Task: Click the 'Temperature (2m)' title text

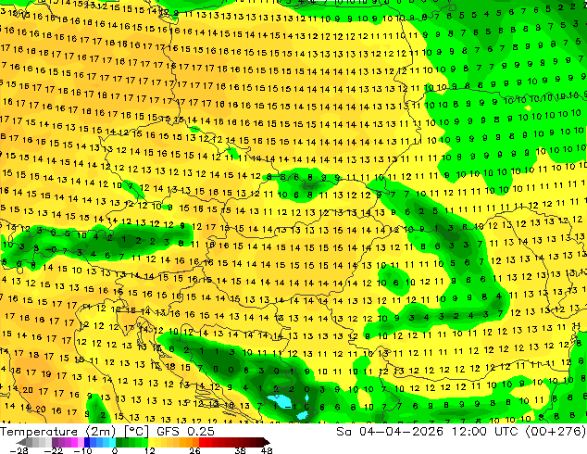Action: pyautogui.click(x=57, y=432)
